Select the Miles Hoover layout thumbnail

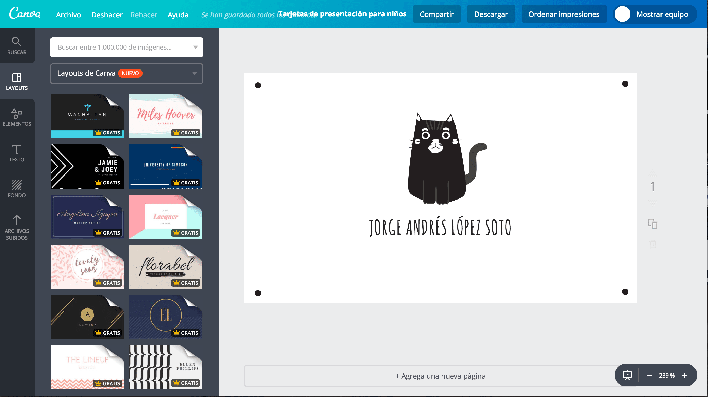[166, 116]
